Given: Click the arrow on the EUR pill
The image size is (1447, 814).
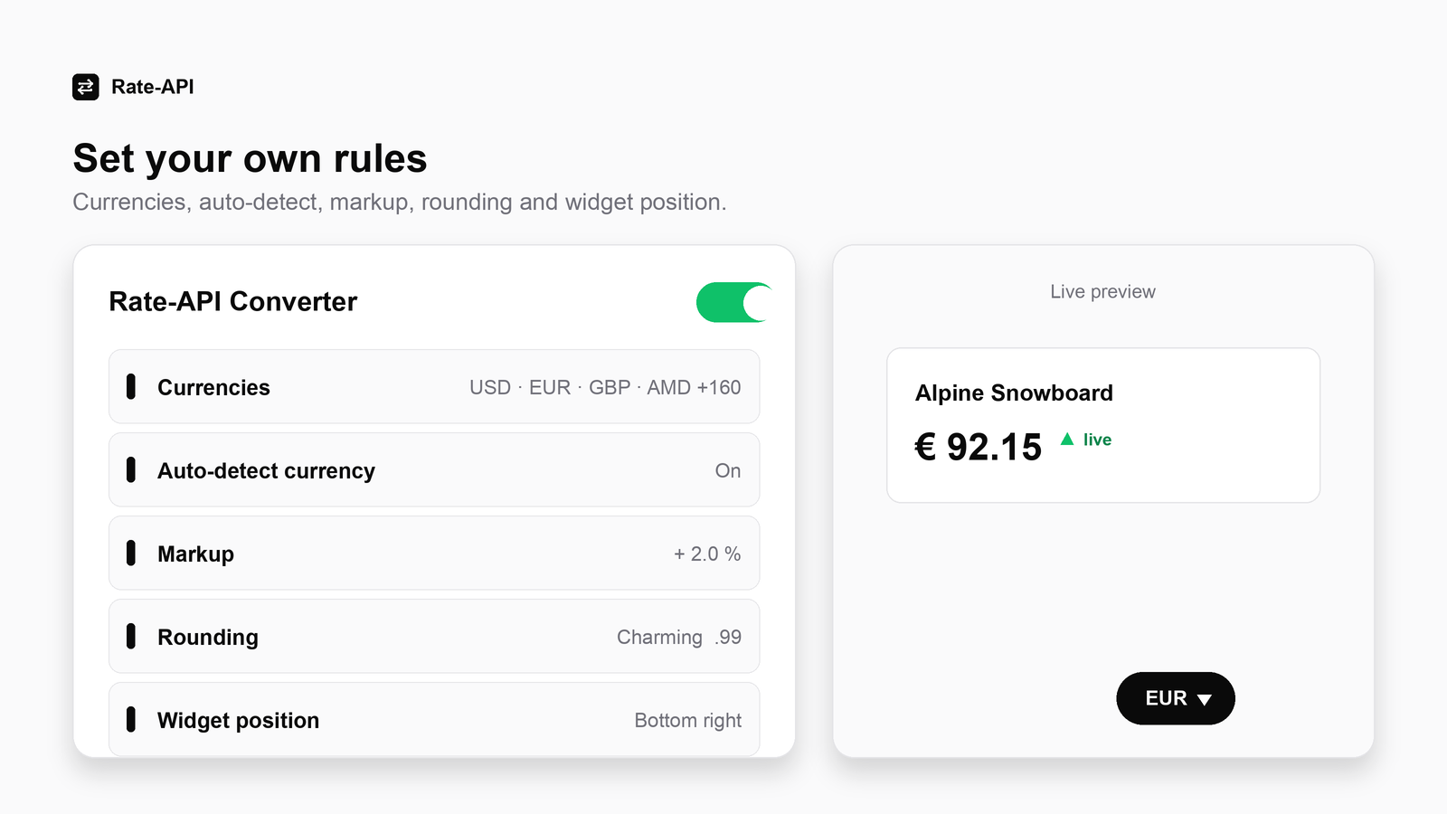Looking at the screenshot, I should pyautogui.click(x=1205, y=699).
